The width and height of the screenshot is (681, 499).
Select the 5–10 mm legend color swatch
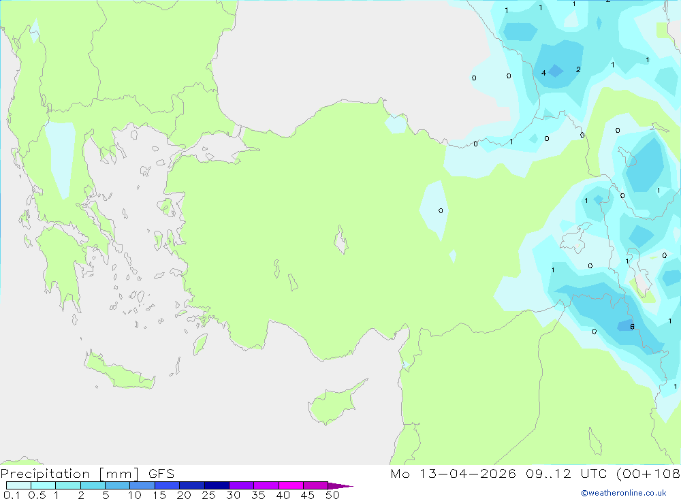(117, 485)
